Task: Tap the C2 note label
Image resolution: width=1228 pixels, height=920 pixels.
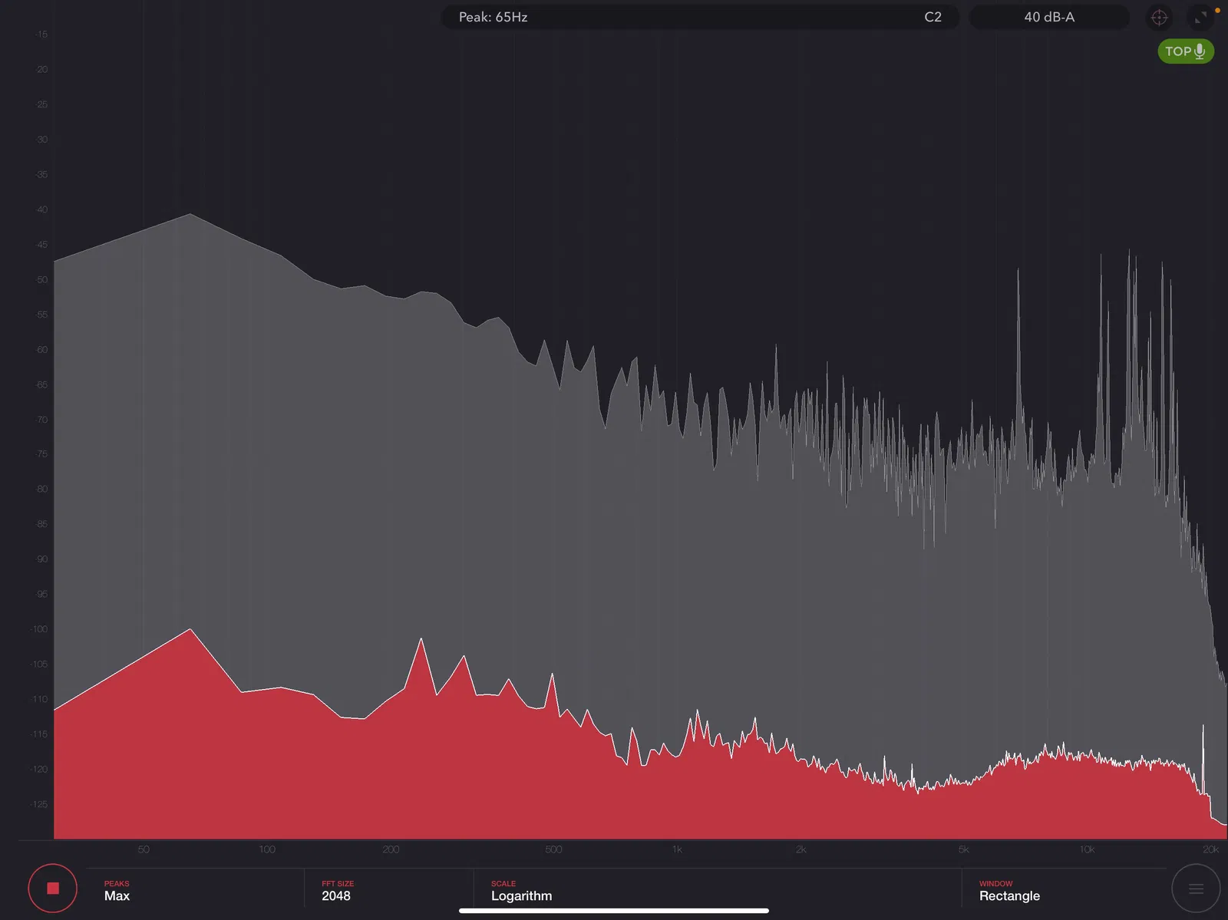Action: point(933,17)
